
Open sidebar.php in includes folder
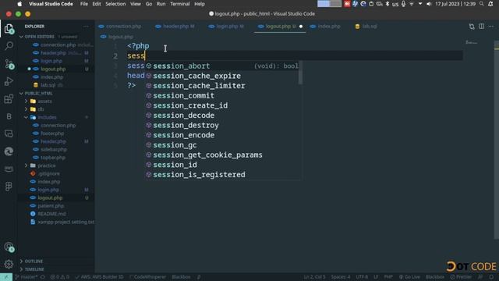(x=54, y=149)
